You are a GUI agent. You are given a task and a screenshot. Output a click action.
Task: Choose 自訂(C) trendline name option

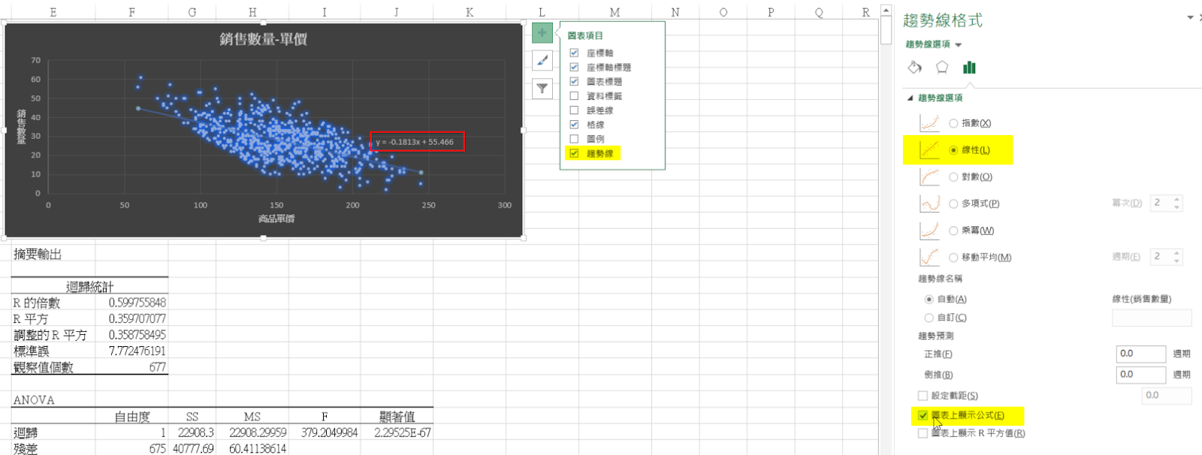pos(929,318)
